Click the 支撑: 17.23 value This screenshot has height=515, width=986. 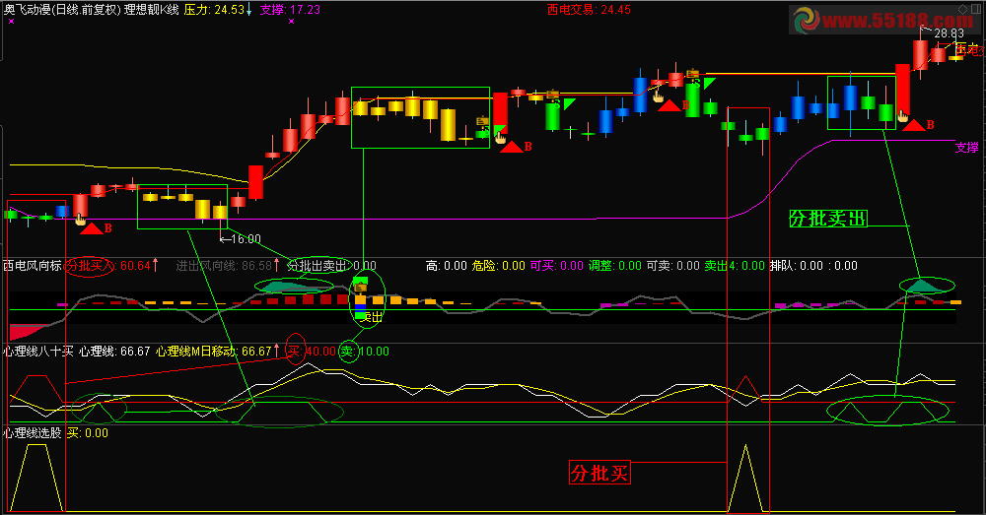[x=290, y=10]
